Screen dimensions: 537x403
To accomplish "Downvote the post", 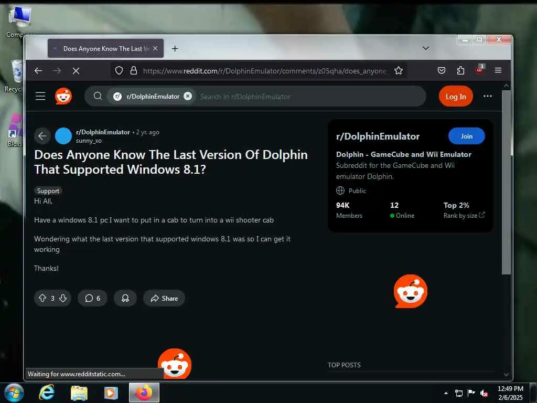I will click(63, 298).
